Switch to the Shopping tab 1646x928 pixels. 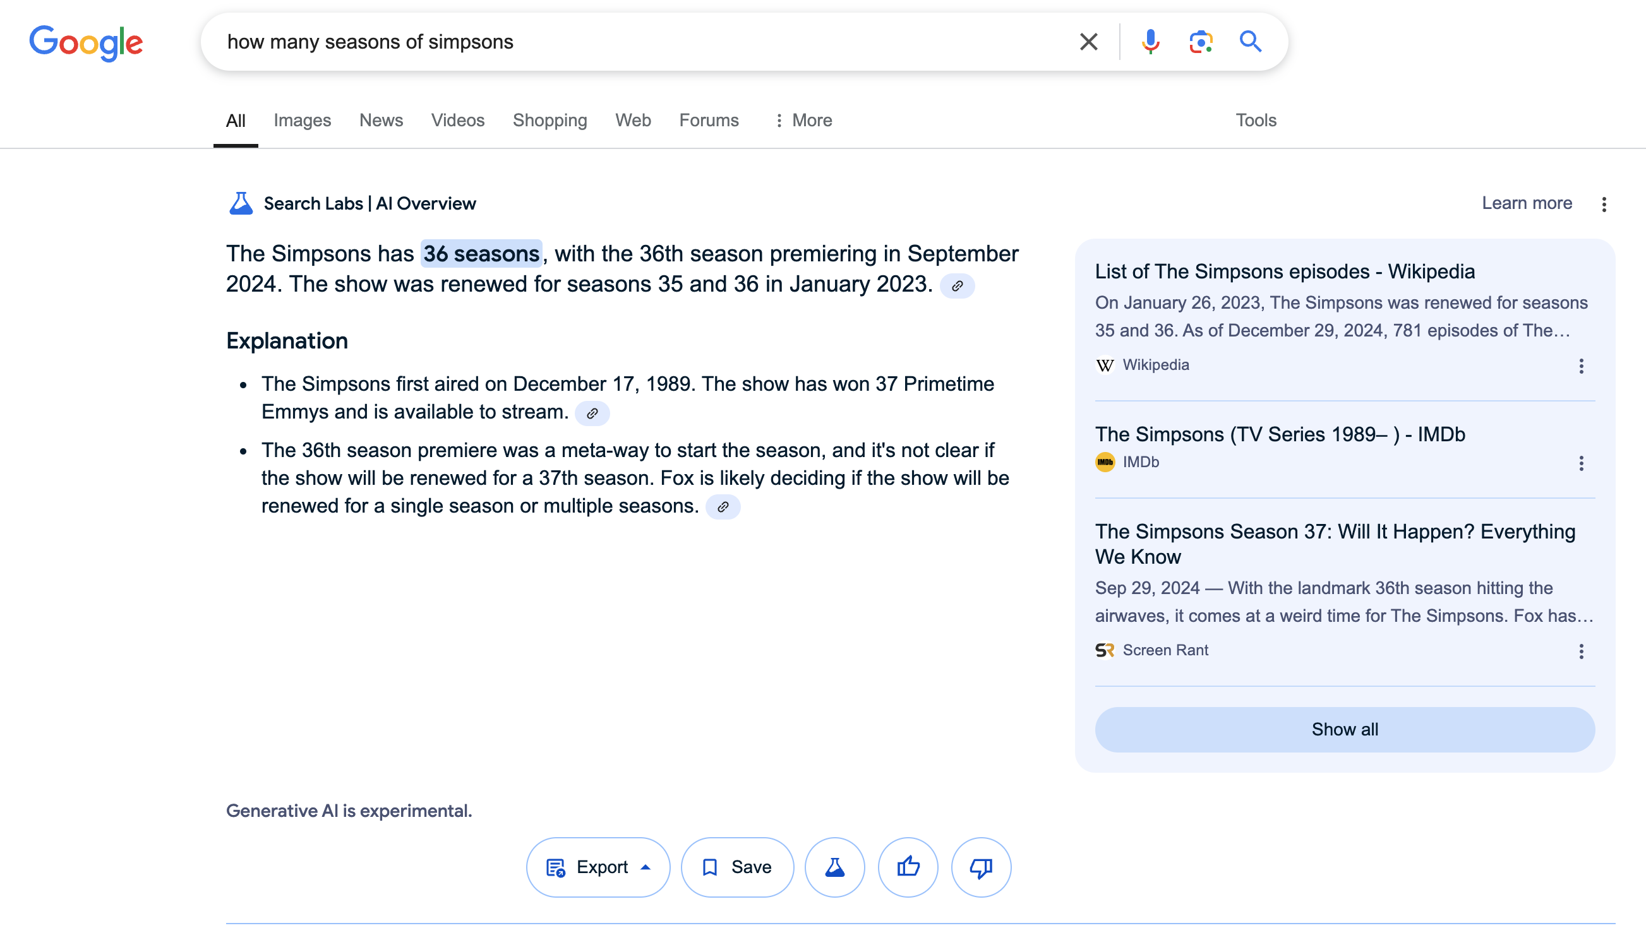pos(550,120)
